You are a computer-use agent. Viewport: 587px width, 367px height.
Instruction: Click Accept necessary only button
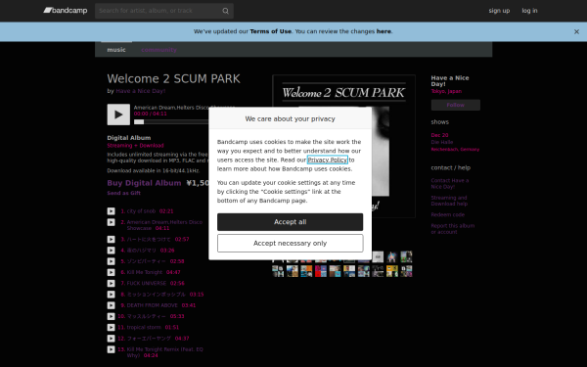coord(291,244)
